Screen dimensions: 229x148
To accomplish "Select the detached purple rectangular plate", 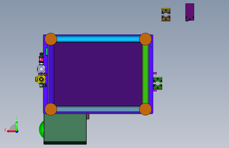I will click(190, 12).
